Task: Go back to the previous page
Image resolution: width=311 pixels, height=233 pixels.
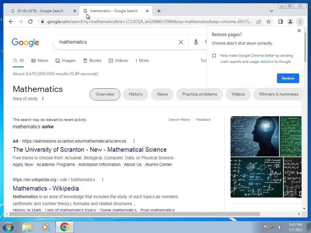Action: click(11, 22)
